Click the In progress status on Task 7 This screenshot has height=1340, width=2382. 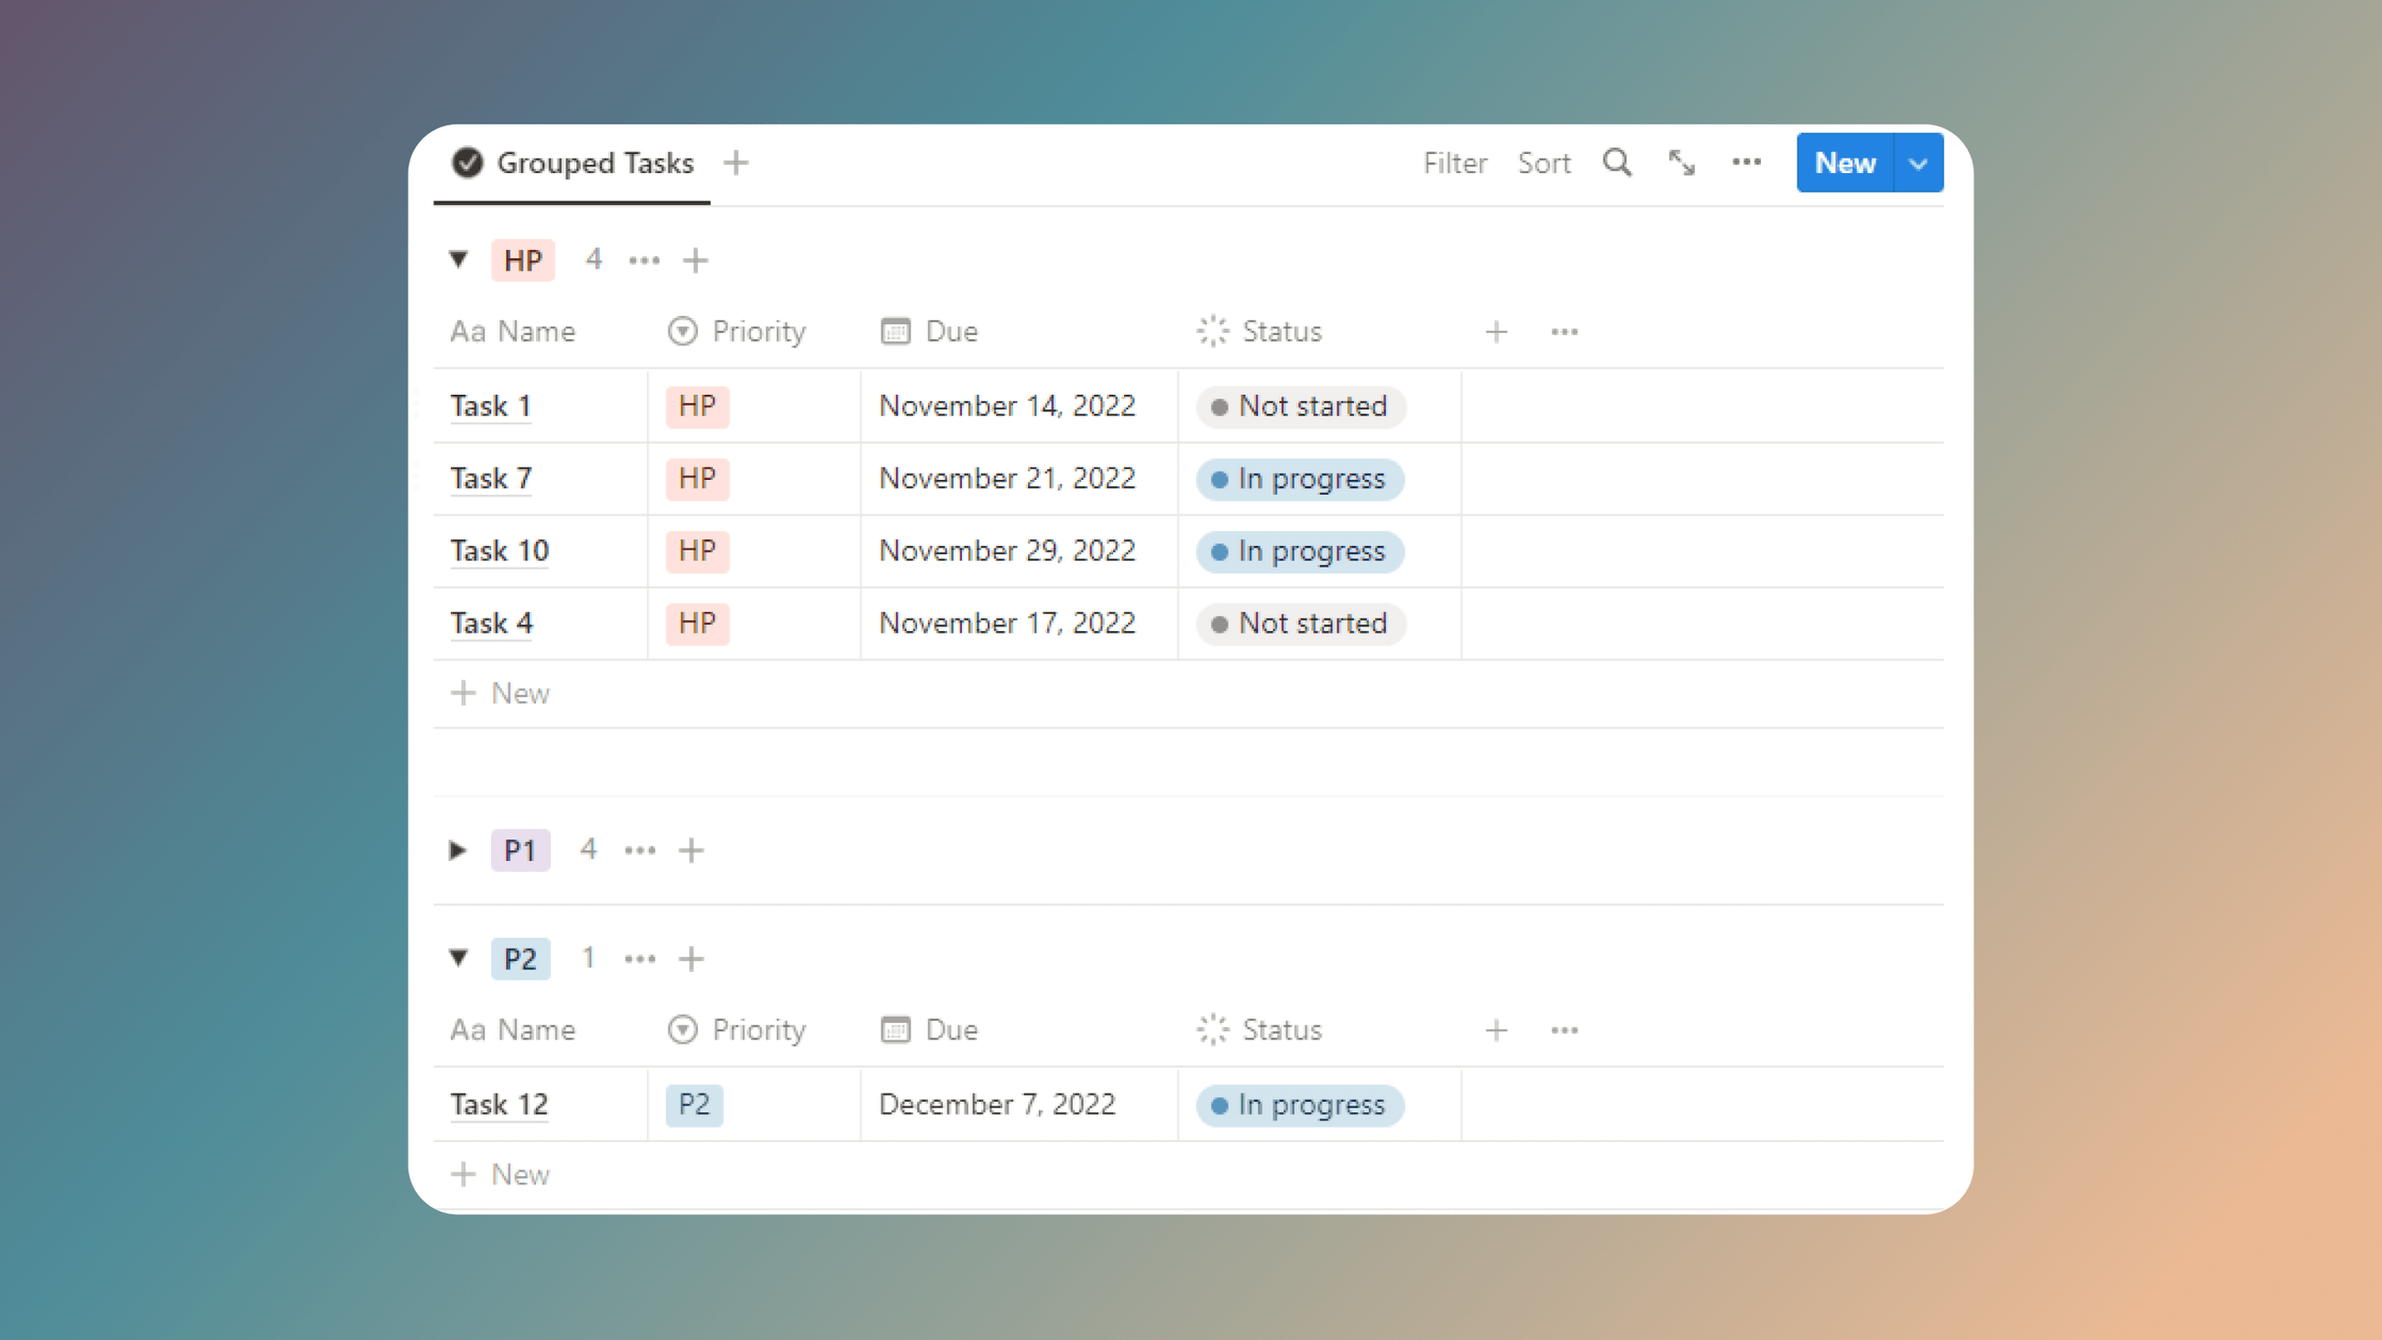coord(1298,479)
